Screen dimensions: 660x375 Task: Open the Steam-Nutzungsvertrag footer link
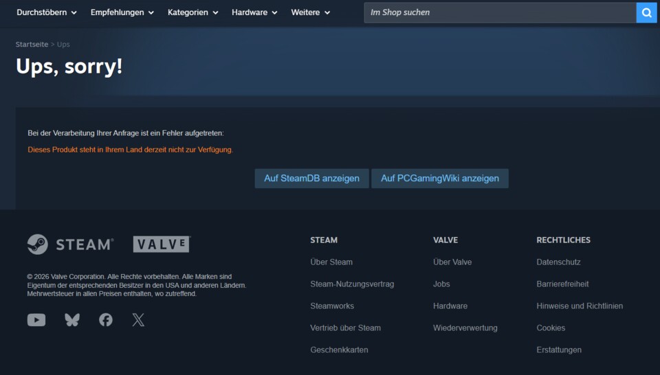pyautogui.click(x=352, y=284)
